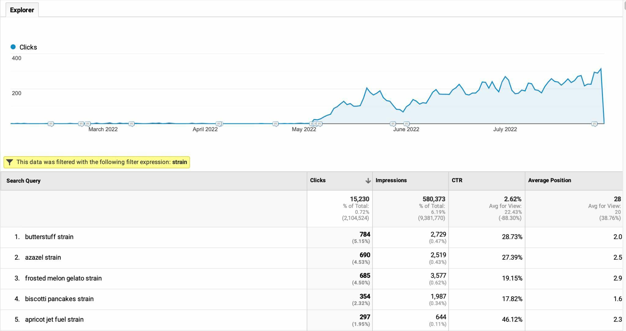Screen dimensions: 626x331
Task: Sort by the Impressions column header
Action: (391, 180)
